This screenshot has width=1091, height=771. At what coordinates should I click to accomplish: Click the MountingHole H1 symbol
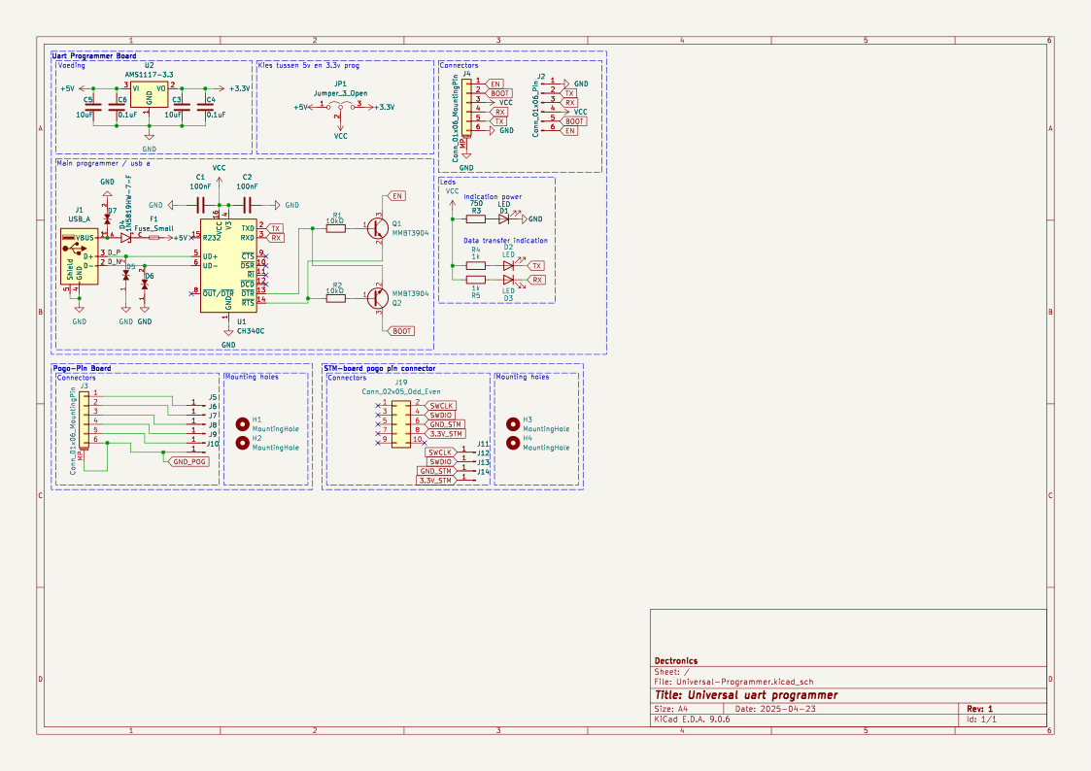click(241, 424)
